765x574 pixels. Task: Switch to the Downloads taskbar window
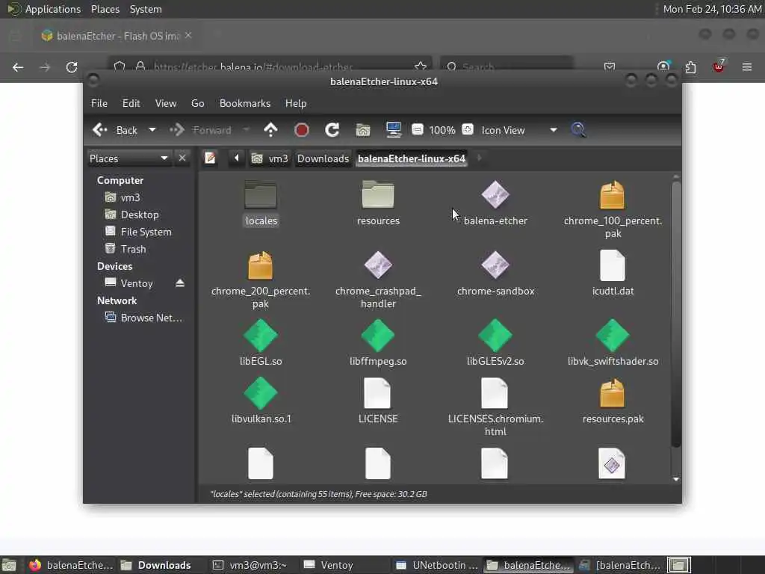pyautogui.click(x=156, y=565)
